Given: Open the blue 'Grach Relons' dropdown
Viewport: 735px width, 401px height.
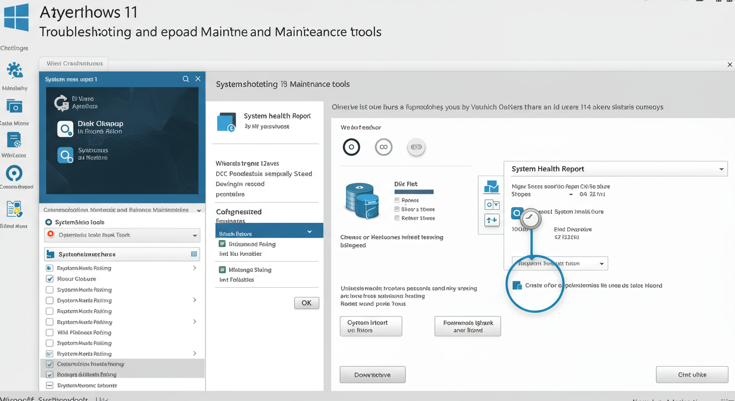Looking at the screenshot, I should 269,231.
